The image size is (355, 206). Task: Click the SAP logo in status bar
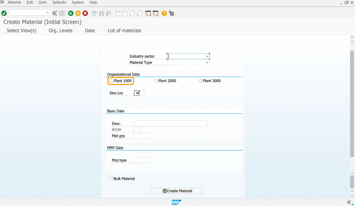point(177,202)
